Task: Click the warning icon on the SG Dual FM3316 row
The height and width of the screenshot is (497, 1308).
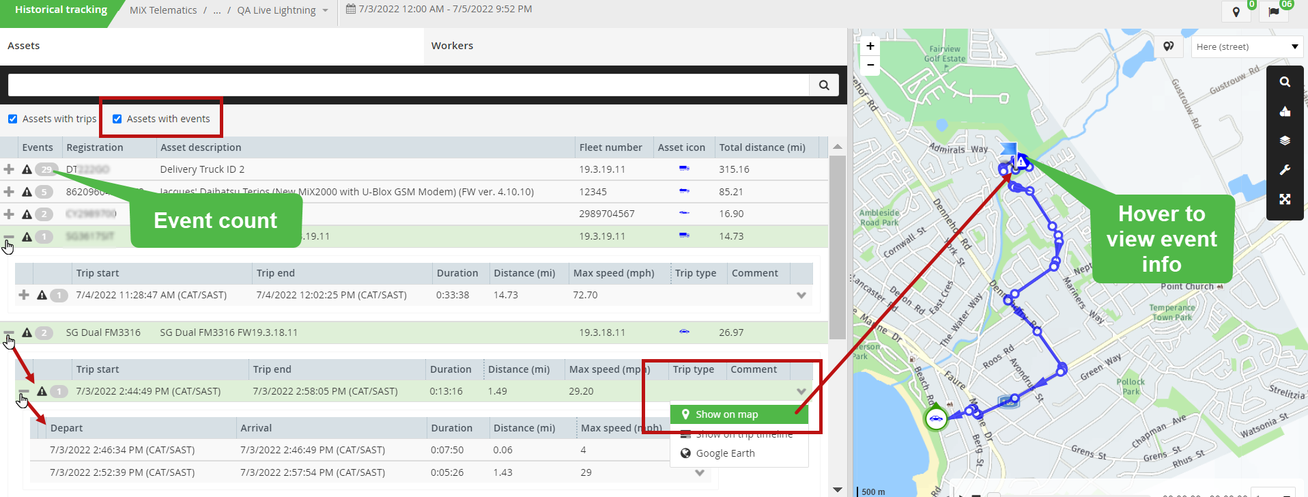Action: (27, 332)
